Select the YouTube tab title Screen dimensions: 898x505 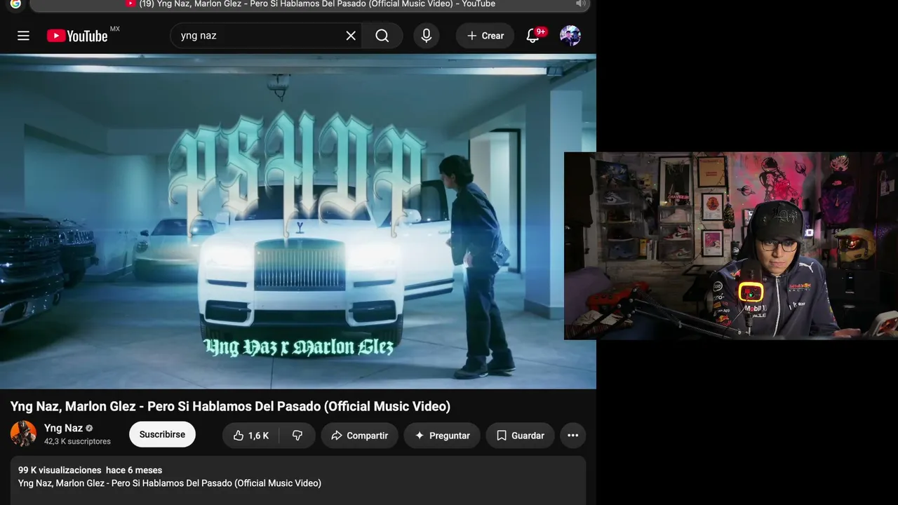[x=317, y=4]
